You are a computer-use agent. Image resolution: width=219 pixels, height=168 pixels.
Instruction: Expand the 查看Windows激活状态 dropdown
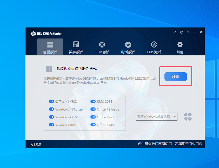156,117
